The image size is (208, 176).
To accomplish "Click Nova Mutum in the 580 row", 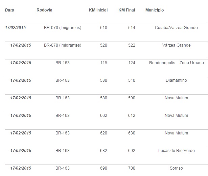I will [x=176, y=98].
